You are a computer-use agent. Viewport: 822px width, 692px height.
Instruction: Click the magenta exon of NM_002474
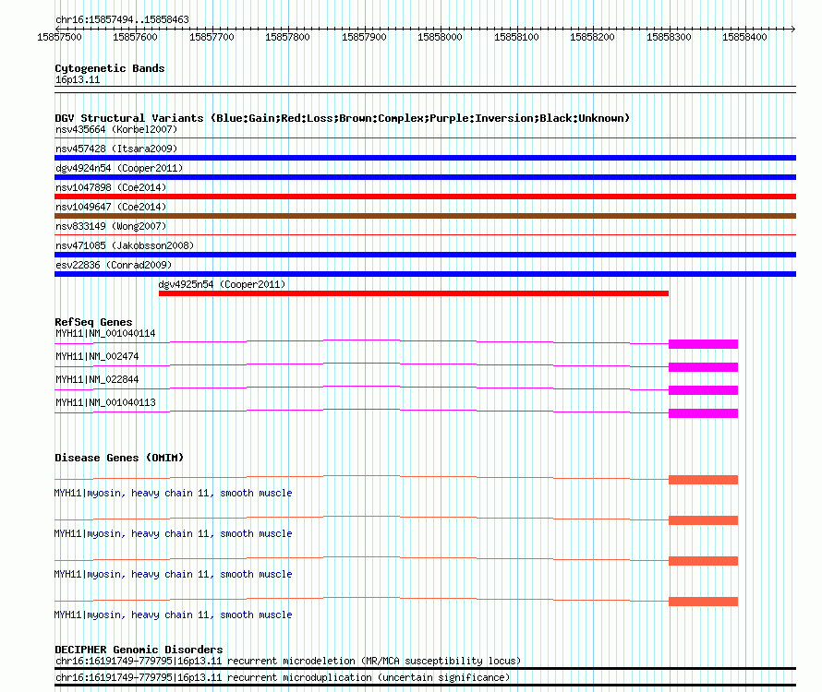[703, 367]
